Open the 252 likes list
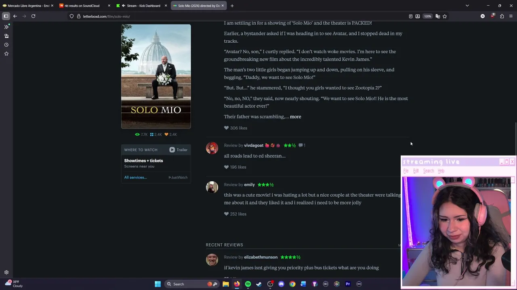This screenshot has width=517, height=290. [x=238, y=214]
